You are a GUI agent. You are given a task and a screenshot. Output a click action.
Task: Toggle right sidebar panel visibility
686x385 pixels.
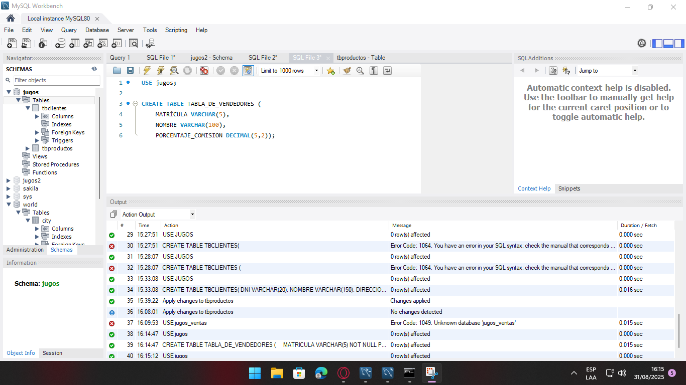click(679, 43)
